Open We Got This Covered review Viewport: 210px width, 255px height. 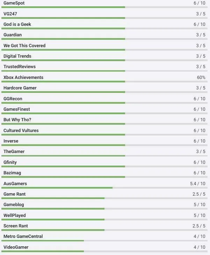point(24,45)
